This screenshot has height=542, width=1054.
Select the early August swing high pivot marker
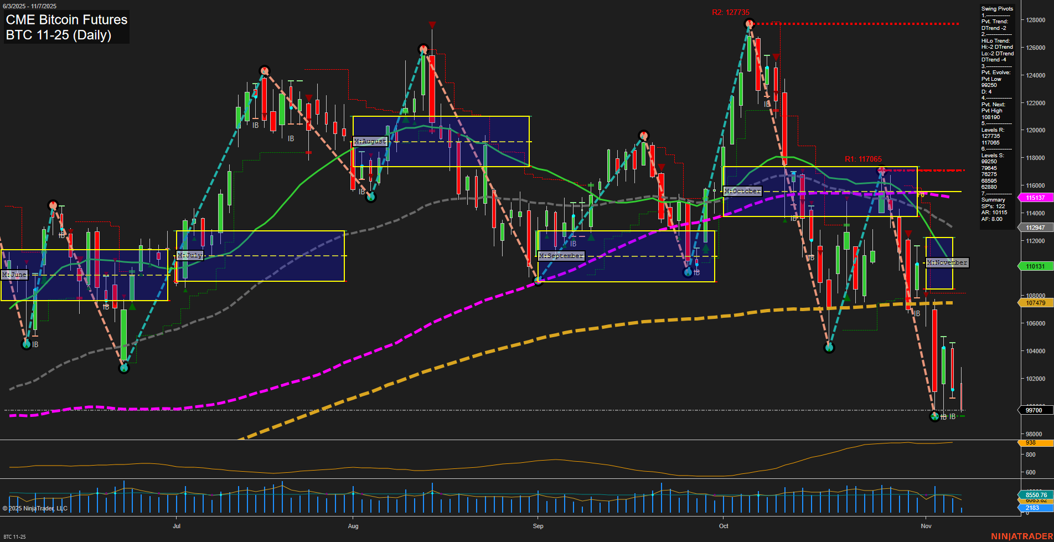coord(423,49)
